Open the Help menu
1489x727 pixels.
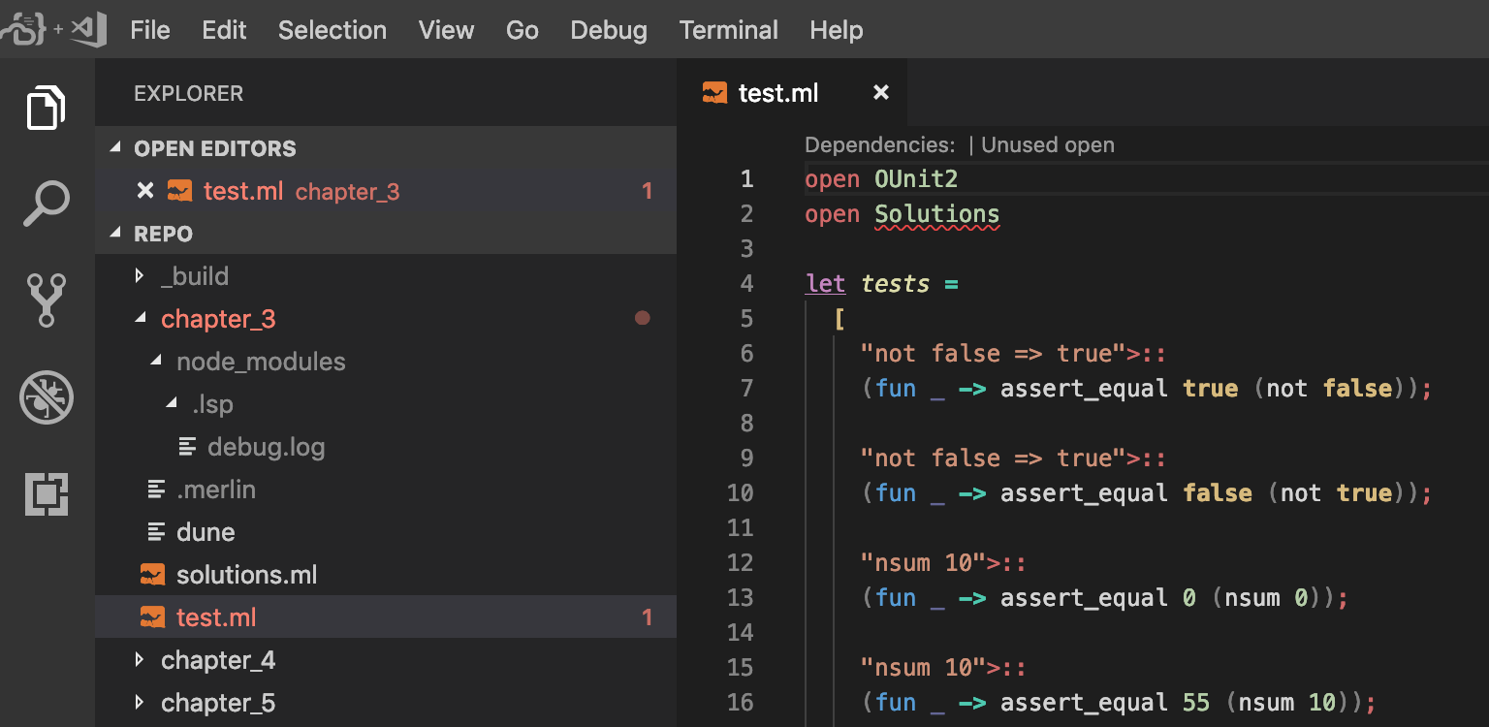[837, 30]
